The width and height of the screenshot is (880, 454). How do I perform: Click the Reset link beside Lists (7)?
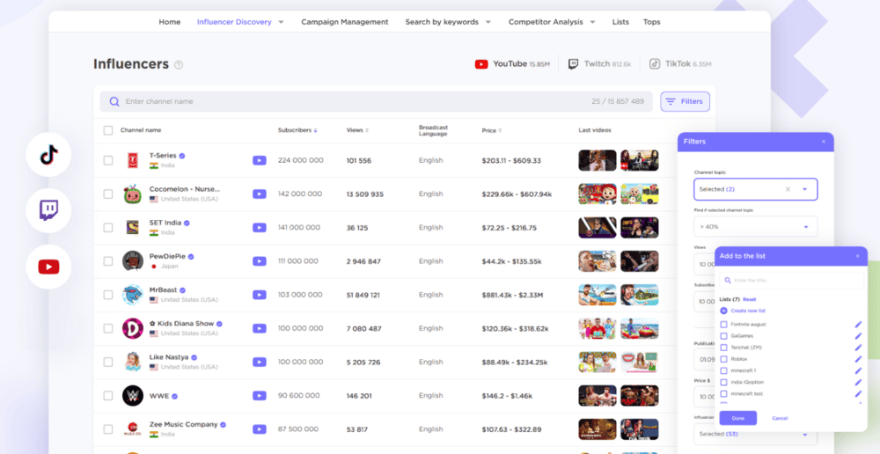coord(750,300)
